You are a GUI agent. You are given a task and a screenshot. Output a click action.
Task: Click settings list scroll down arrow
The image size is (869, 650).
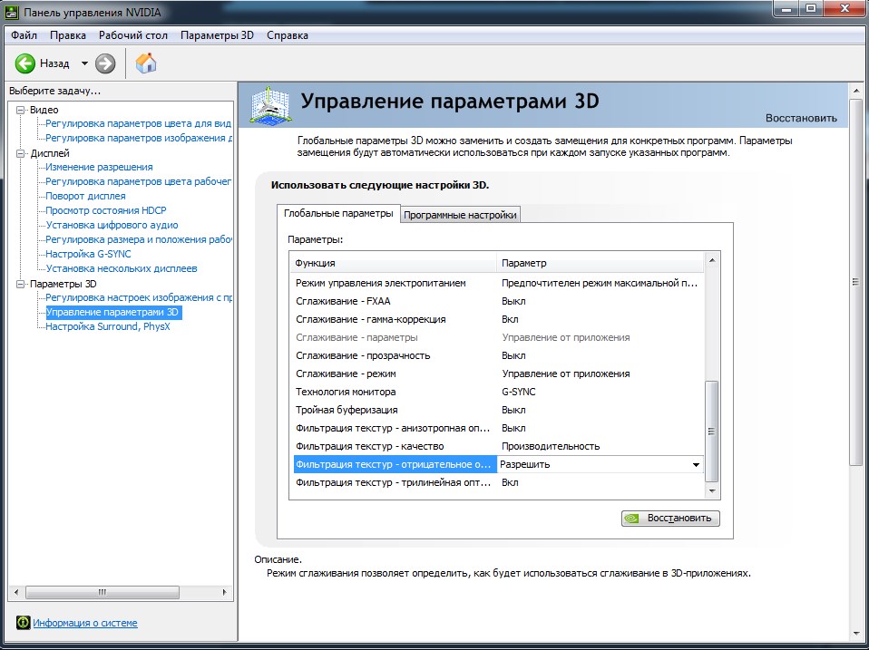click(712, 491)
